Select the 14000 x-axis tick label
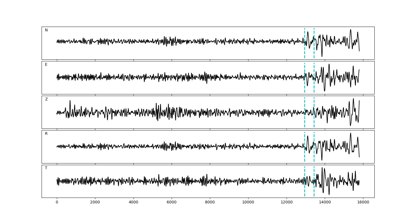 (325, 203)
